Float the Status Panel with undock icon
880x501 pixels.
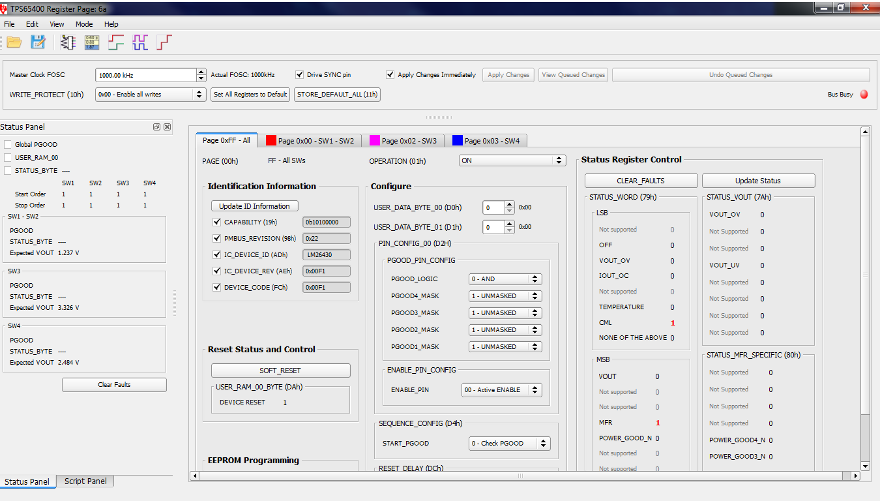[156, 127]
